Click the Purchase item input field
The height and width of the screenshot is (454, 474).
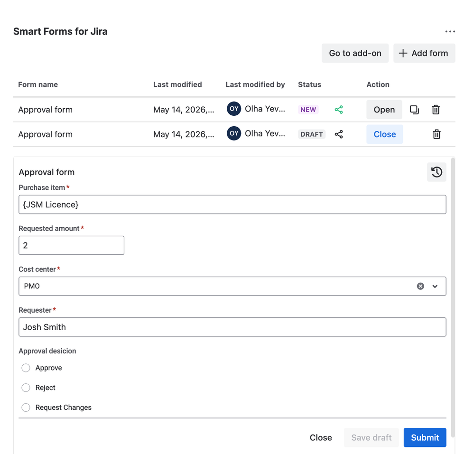tap(232, 204)
